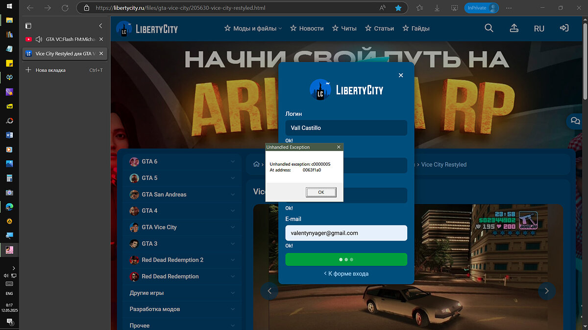Screen dimensions: 588x330
Task: Click the upload file icon in header
Action: pos(514,28)
